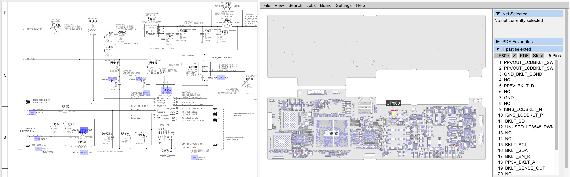Click the pin list vertical scrollbar
570x177 pixels.
coord(556,105)
